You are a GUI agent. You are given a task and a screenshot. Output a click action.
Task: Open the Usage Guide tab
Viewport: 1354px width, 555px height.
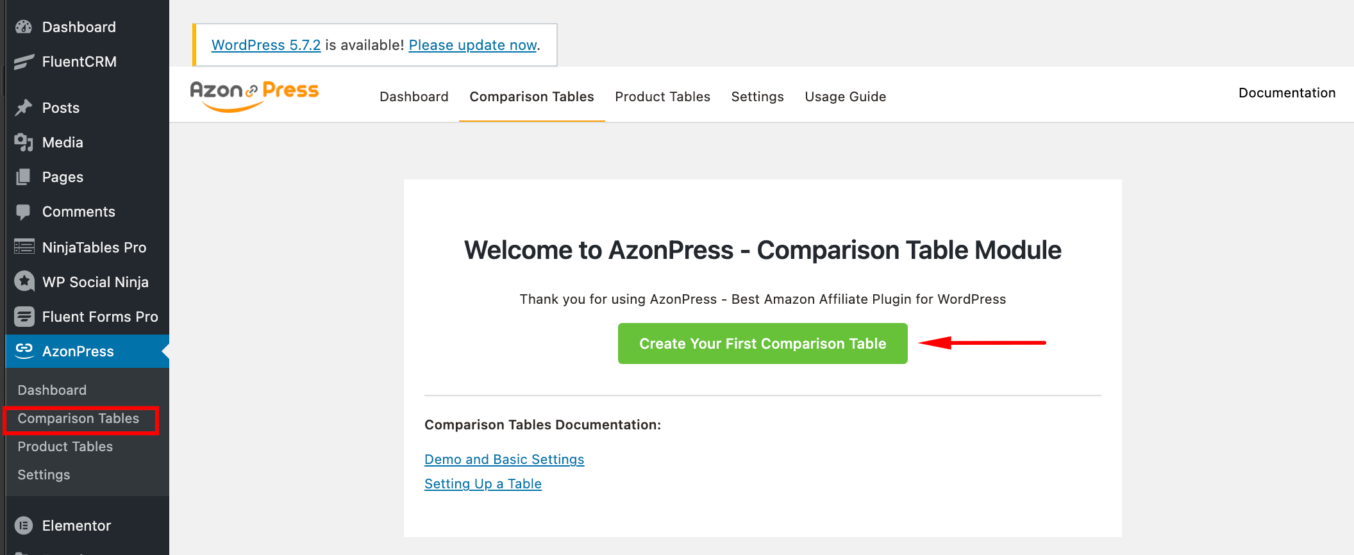(845, 96)
